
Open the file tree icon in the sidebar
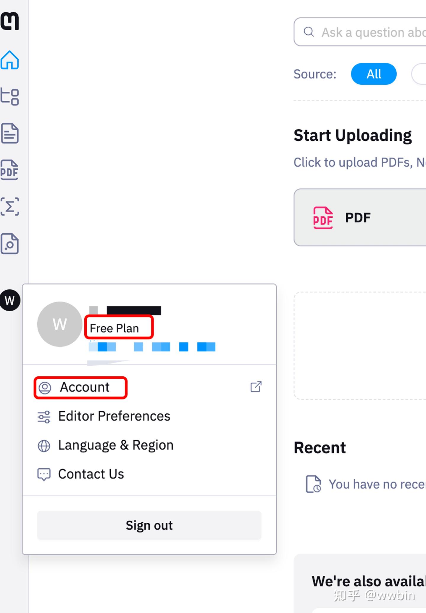click(10, 97)
